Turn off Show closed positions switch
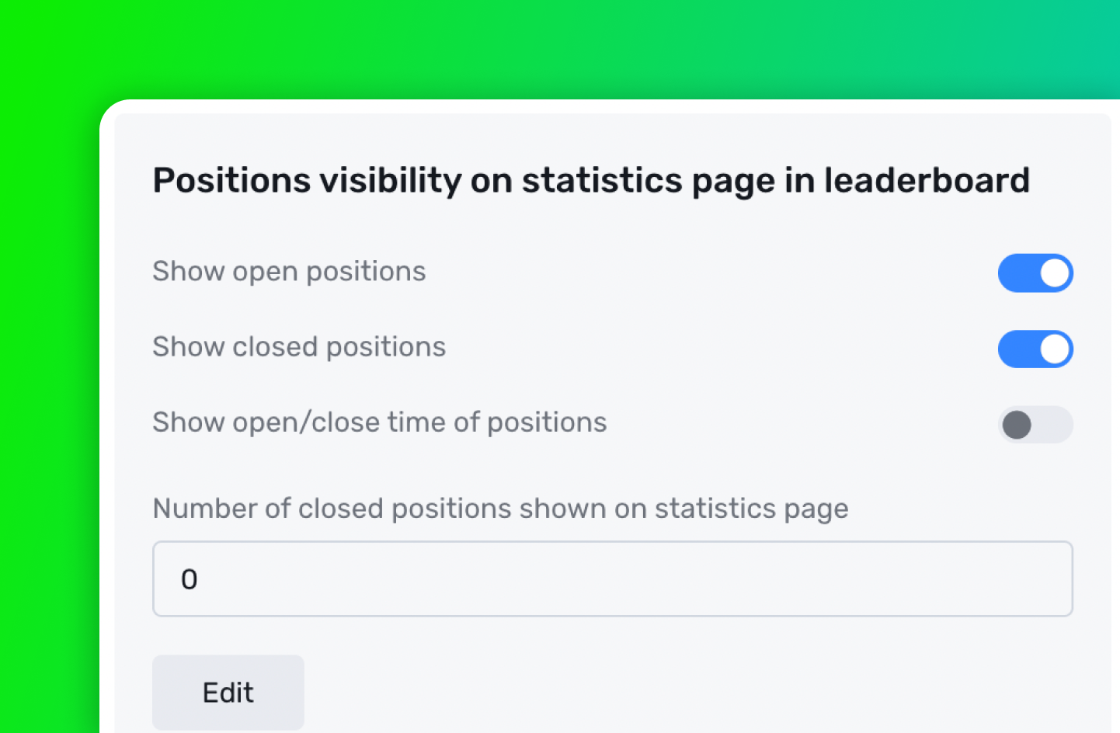Screen dimensions: 1120x733 pos(1035,349)
